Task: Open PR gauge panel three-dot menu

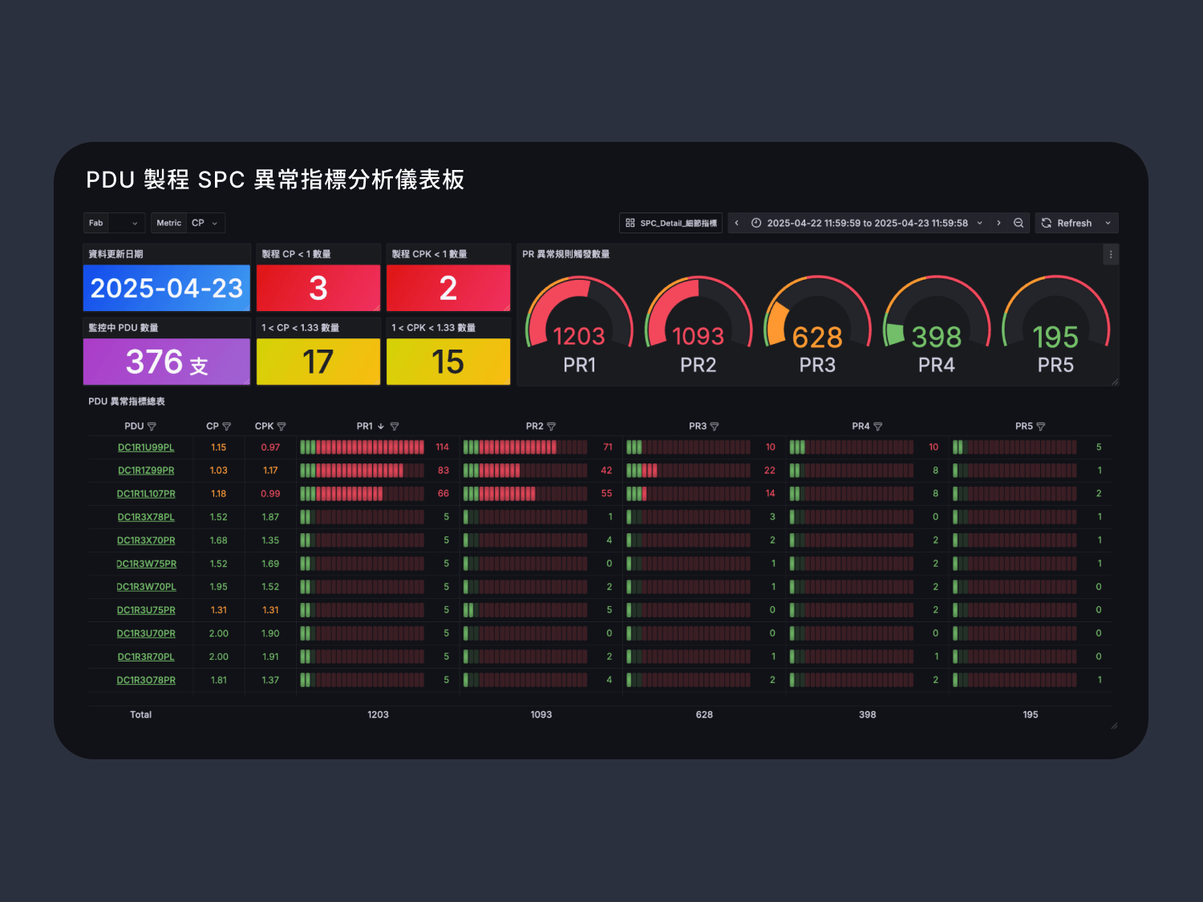Action: point(1111,254)
